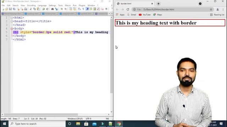The image size is (227, 127).
Task: Open the Macro menu
Action: coord(68,5)
